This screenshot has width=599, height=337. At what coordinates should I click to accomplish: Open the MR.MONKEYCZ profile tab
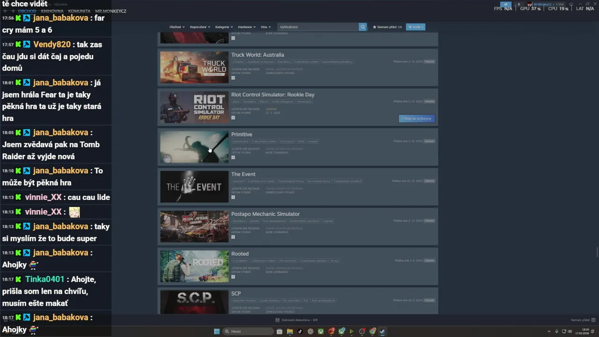[110, 11]
